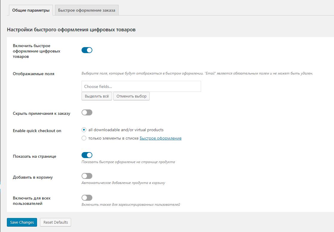Select all downloadable and/or virtual products radio
The image size is (334, 232).
tap(84, 130)
